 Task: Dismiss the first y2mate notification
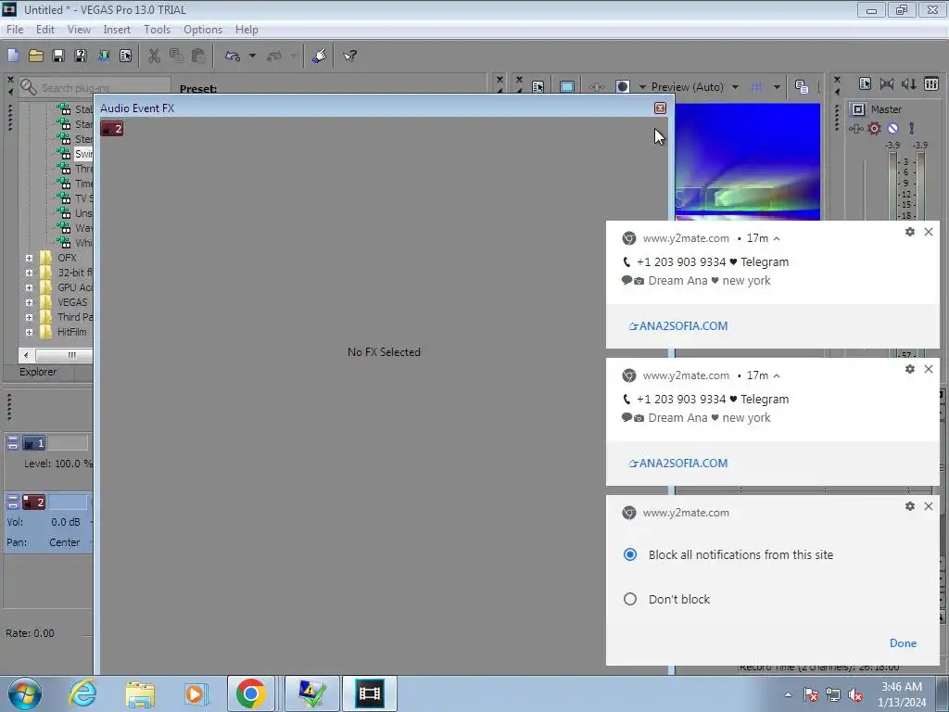(929, 232)
